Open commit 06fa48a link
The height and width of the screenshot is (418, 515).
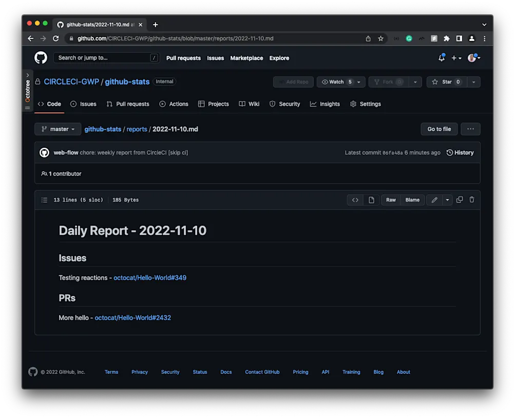click(392, 153)
